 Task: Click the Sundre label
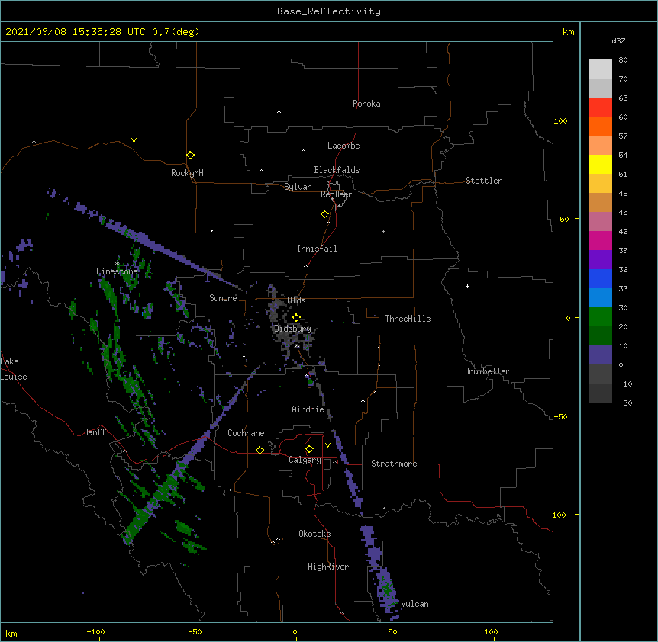tap(223, 298)
